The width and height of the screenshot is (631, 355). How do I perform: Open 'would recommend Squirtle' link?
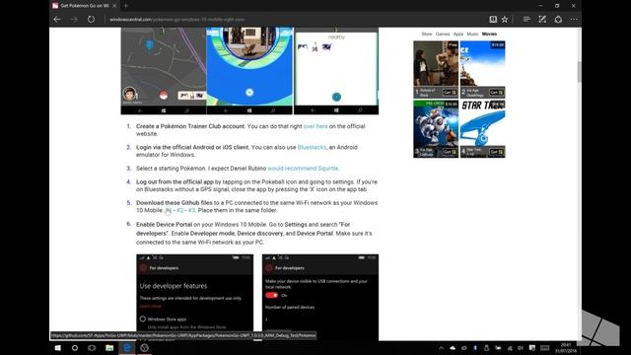point(303,169)
